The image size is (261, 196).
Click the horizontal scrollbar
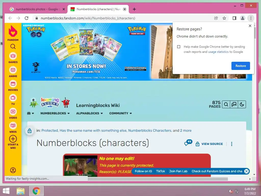pos(158,179)
